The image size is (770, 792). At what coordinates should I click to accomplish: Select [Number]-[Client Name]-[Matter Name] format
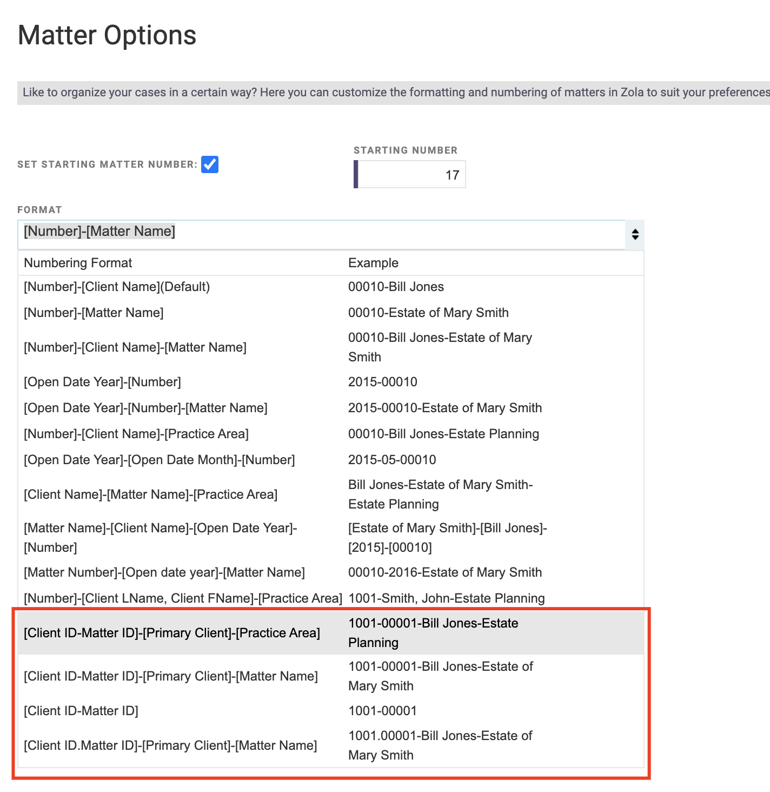[x=331, y=347]
